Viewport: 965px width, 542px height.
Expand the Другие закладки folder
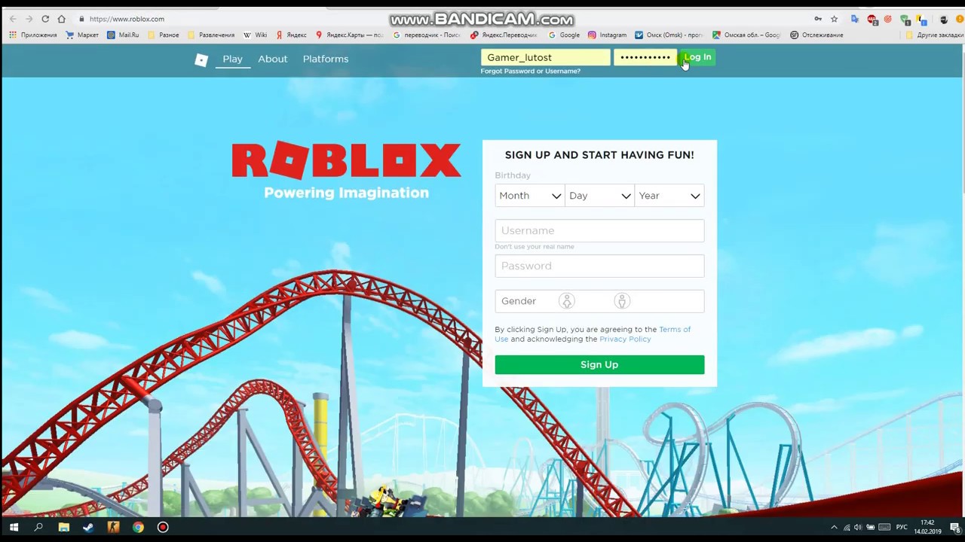click(935, 35)
